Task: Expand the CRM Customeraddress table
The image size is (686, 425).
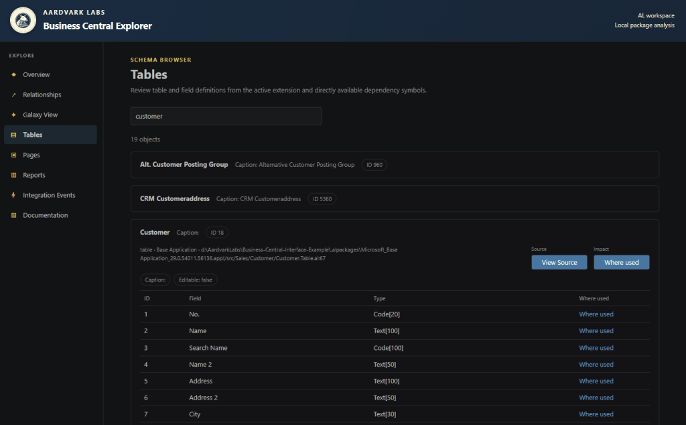Action: pos(395,198)
